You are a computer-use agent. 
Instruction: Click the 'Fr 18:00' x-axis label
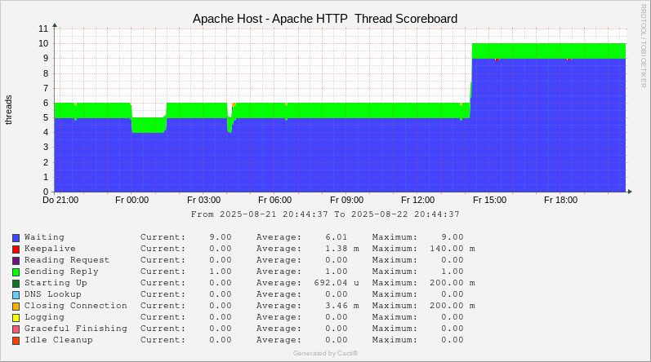tap(561, 200)
